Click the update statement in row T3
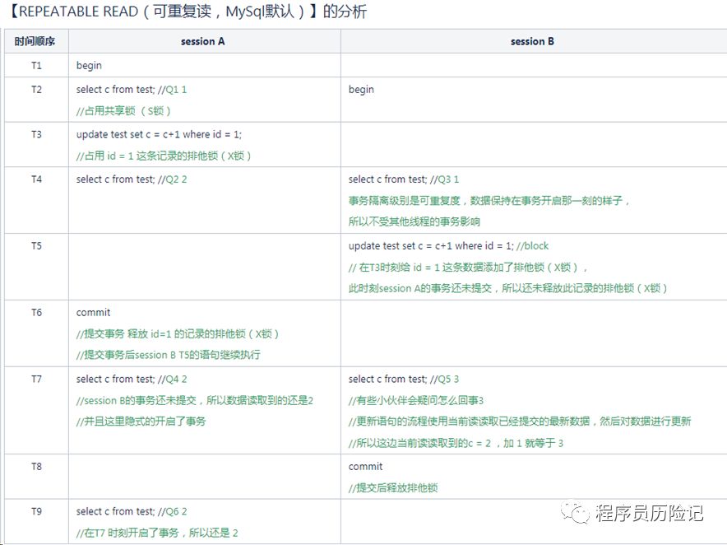727x545 pixels. pos(151,134)
